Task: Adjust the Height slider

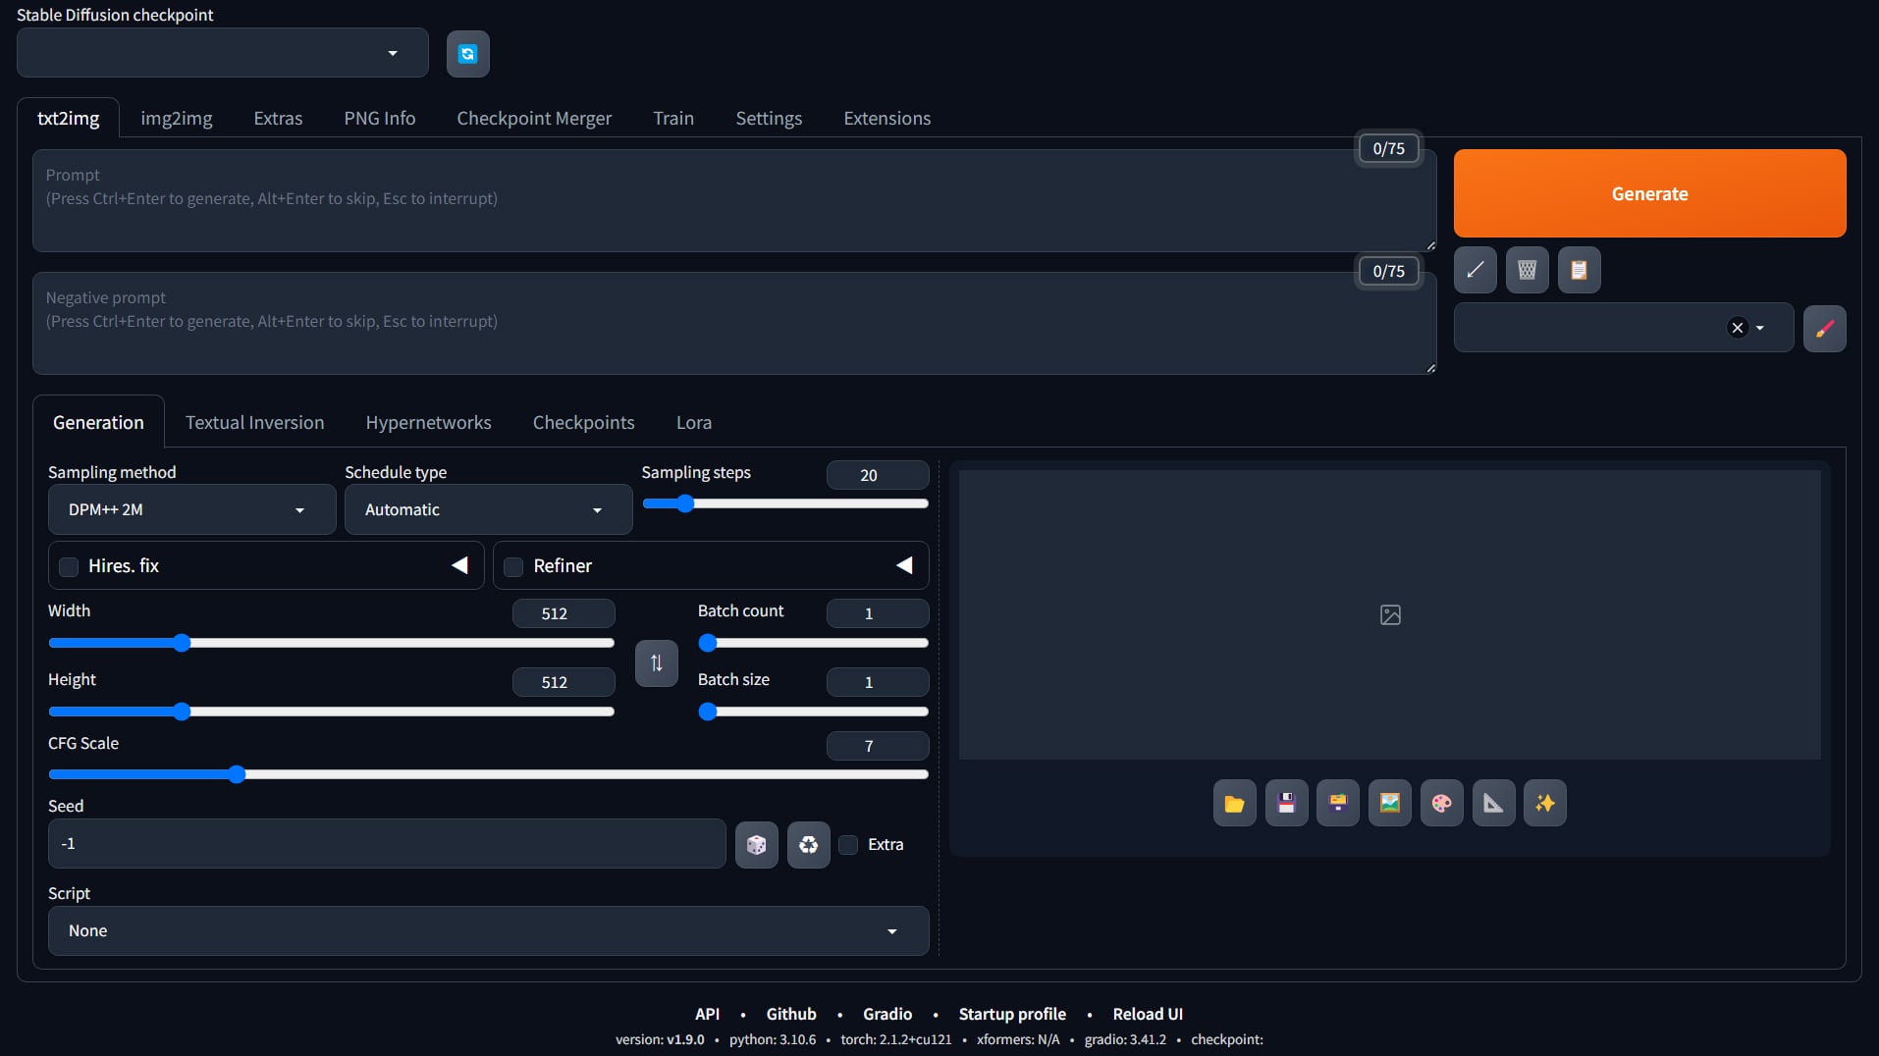Action: coord(332,712)
